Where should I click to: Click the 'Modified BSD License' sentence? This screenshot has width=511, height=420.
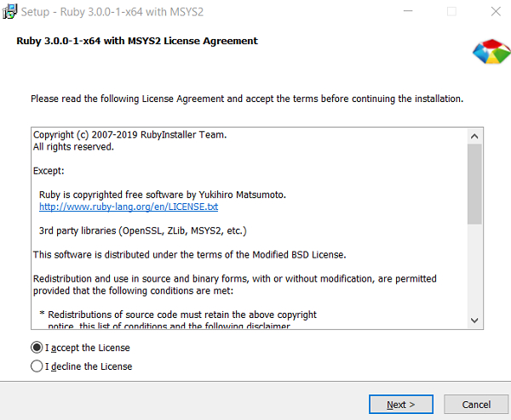tap(189, 254)
